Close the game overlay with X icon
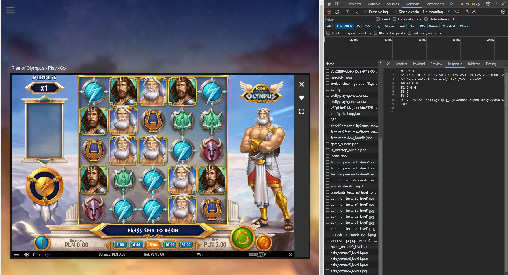The height and width of the screenshot is (275, 508). point(302,84)
